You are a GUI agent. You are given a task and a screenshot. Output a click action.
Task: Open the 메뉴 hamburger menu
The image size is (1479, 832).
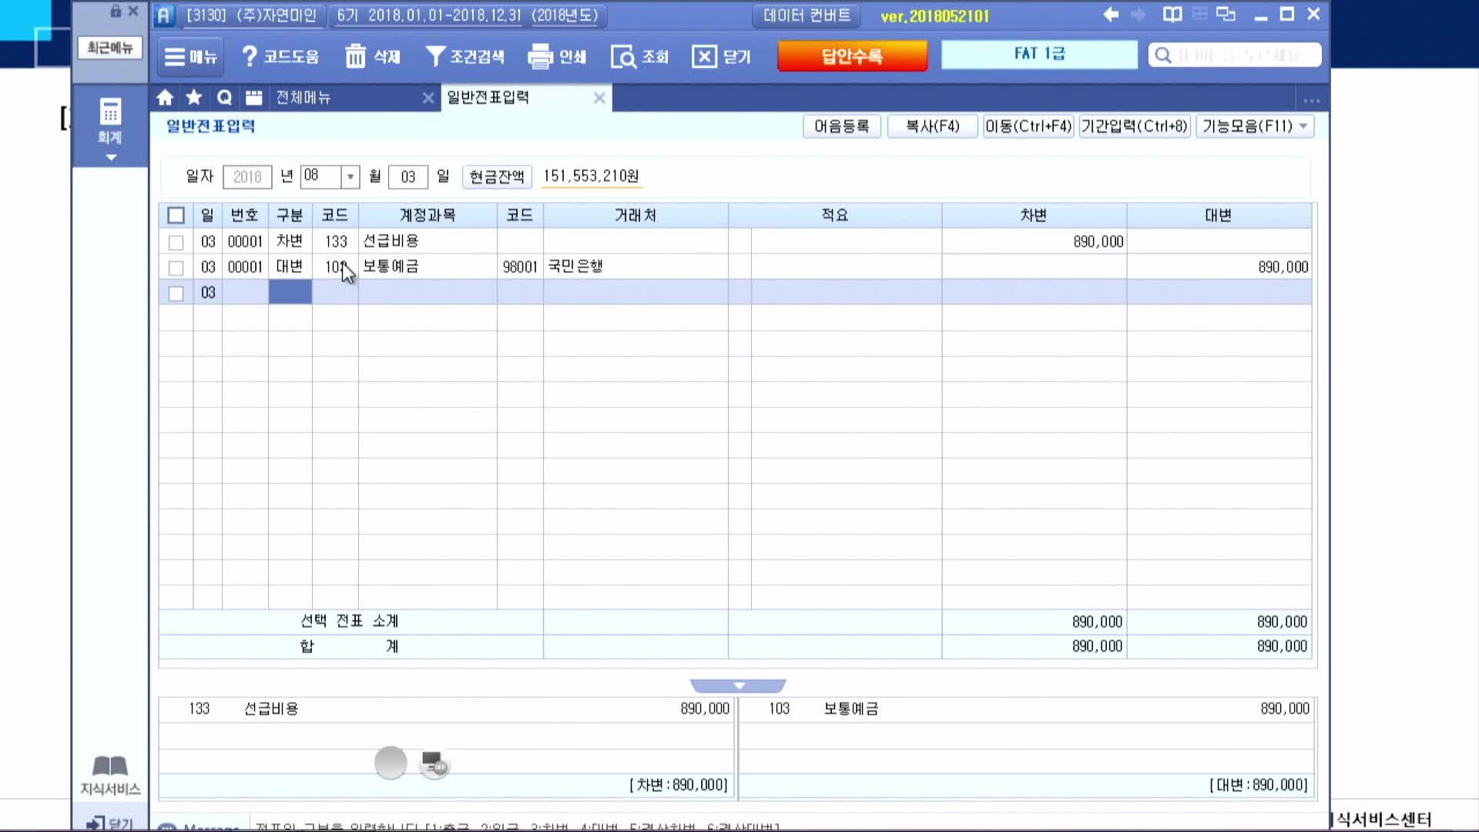[x=190, y=56]
